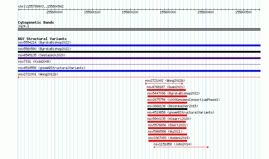Image resolution: width=269 pixels, height=159 pixels.
Task: Click the nsv6545135 purple variant bar
Action: point(139,58)
